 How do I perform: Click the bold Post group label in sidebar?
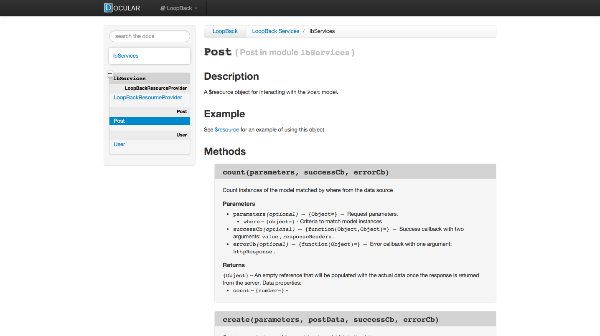coord(182,111)
